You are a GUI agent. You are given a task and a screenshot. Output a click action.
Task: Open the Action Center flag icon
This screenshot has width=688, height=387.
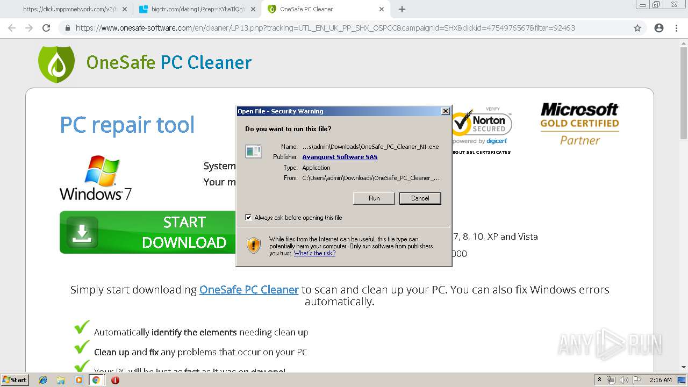pos(637,379)
